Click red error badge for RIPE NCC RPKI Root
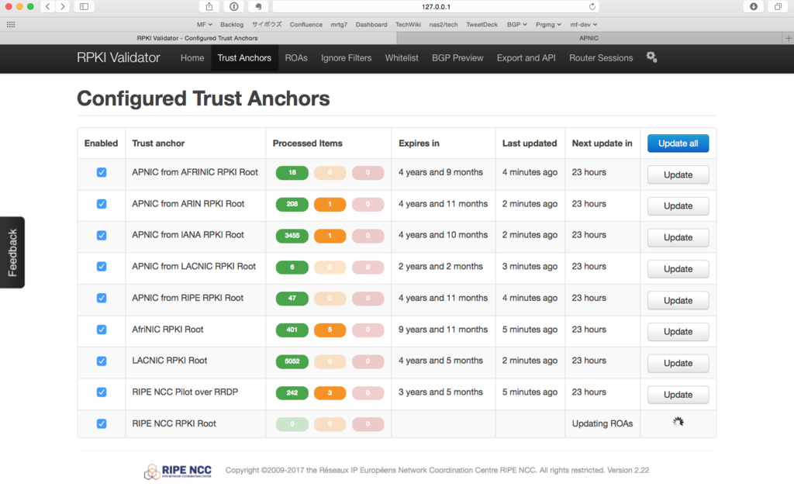 368,423
